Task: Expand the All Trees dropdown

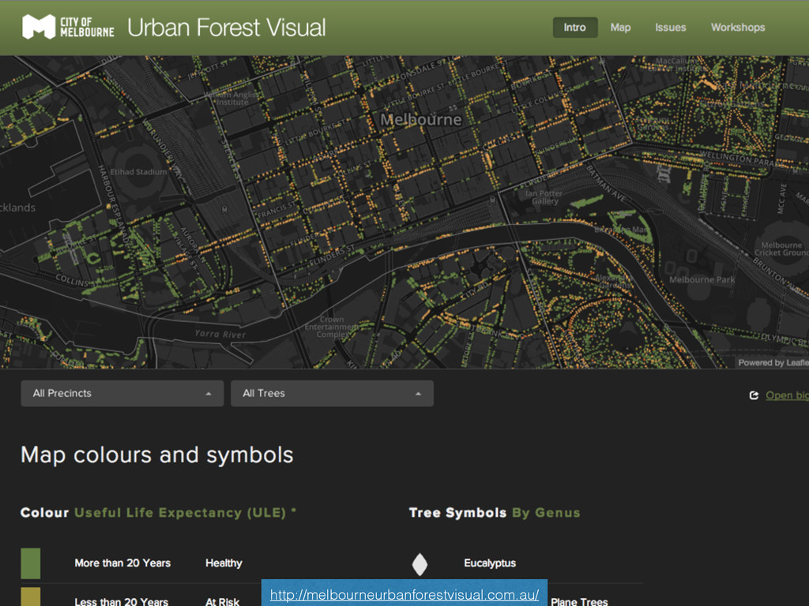Action: (332, 393)
